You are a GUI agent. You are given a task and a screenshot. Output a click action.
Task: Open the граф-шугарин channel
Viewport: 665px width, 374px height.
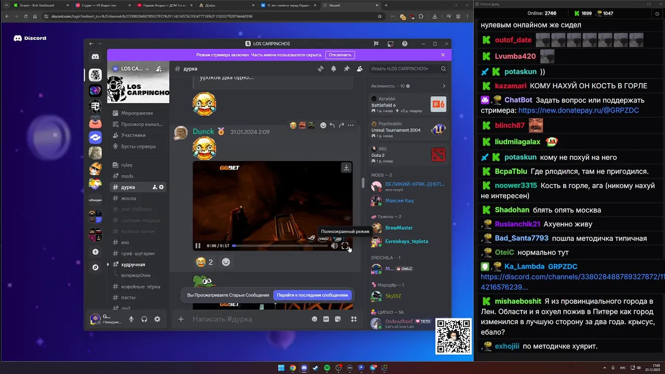138,253
